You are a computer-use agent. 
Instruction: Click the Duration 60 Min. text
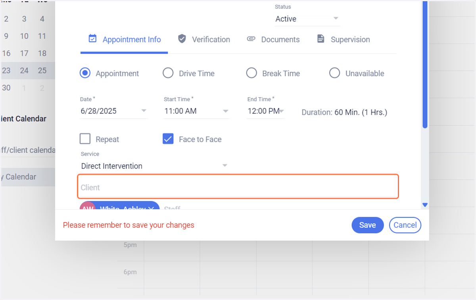click(344, 112)
